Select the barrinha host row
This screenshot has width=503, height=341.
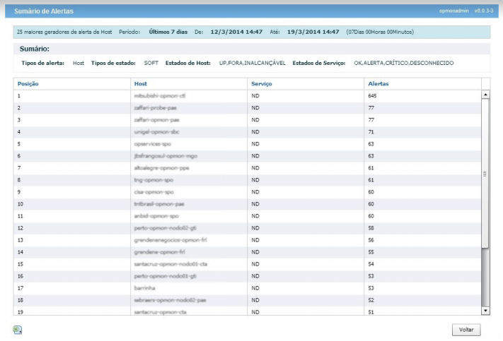coord(144,287)
